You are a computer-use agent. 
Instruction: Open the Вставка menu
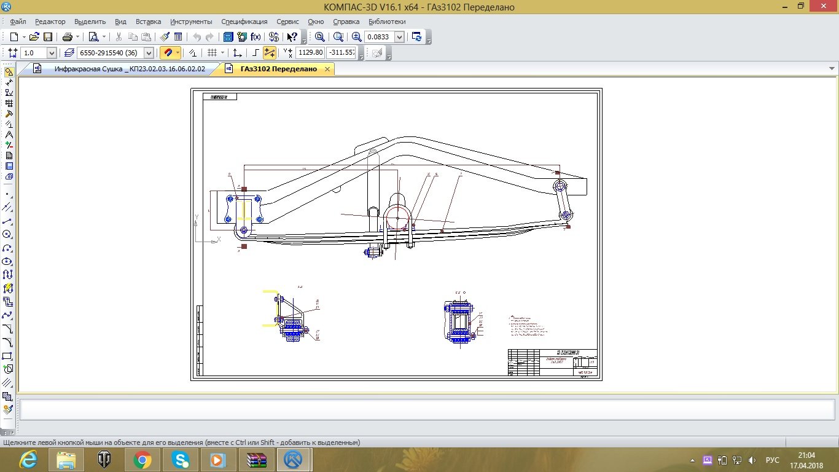click(149, 22)
